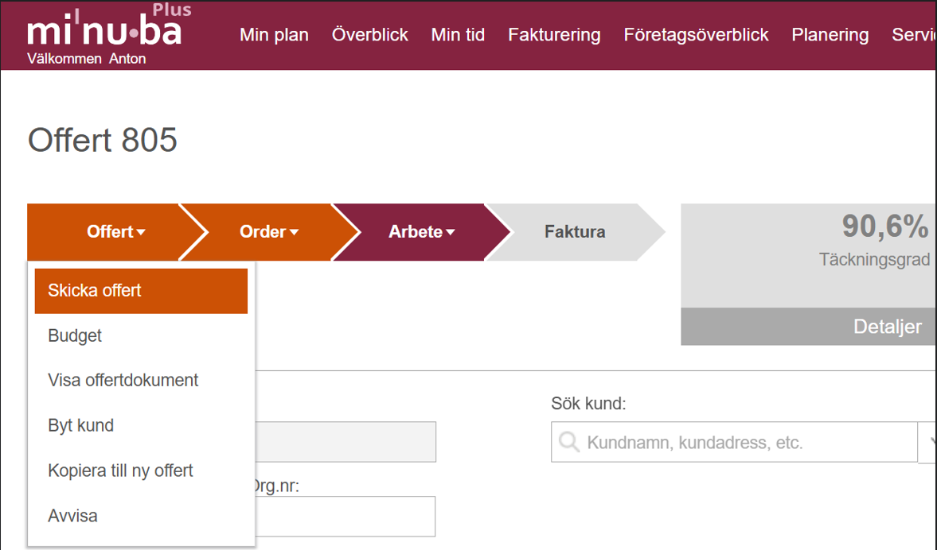This screenshot has width=937, height=550.
Task: Switch to the Min tid tab
Action: [x=458, y=35]
